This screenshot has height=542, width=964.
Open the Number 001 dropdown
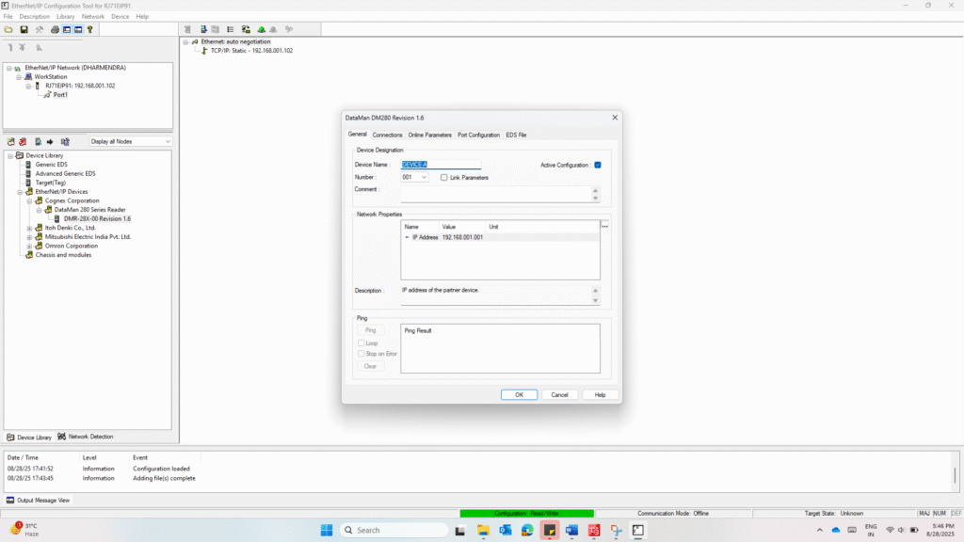point(424,178)
